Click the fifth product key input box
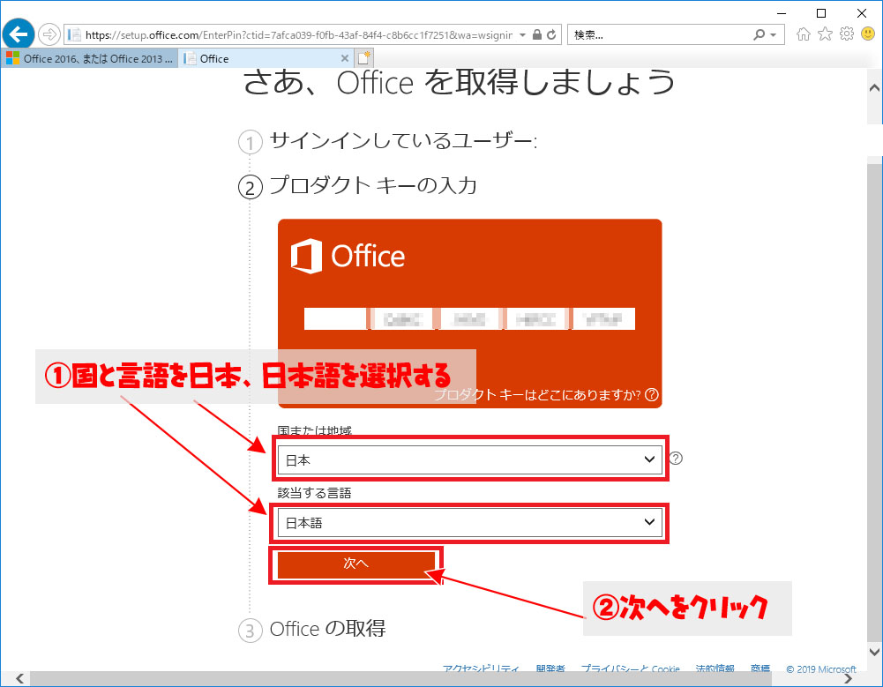883x687 pixels. click(x=603, y=318)
